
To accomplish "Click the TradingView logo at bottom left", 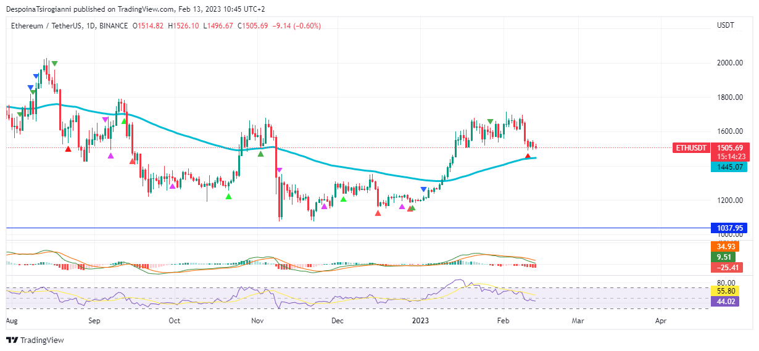I will (35, 340).
